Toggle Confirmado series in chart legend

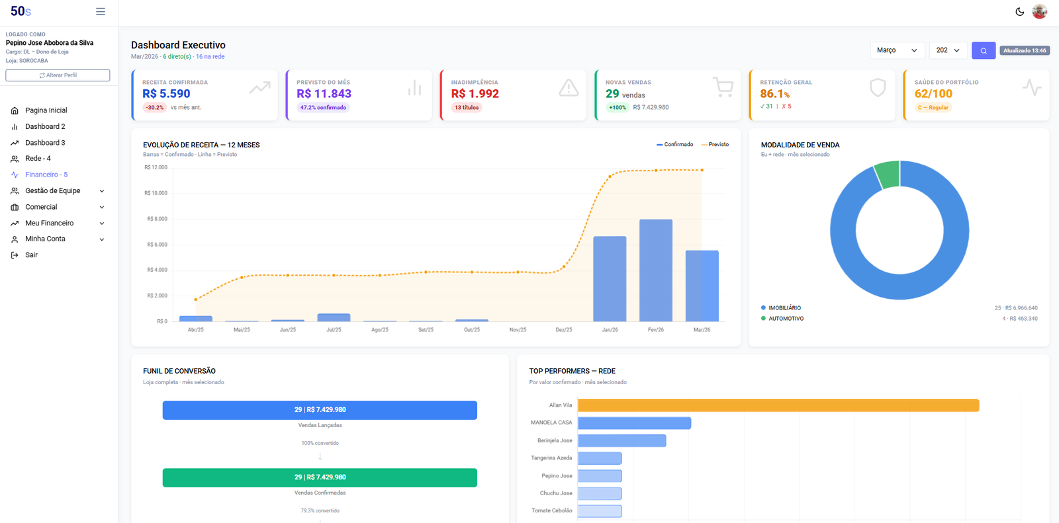tap(675, 144)
